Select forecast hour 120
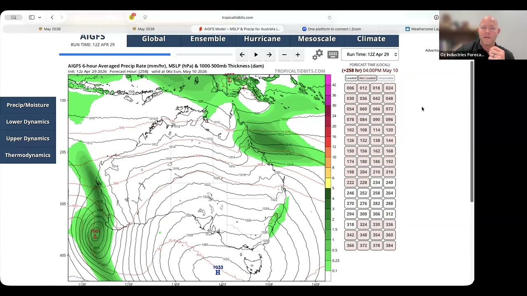 point(389,130)
